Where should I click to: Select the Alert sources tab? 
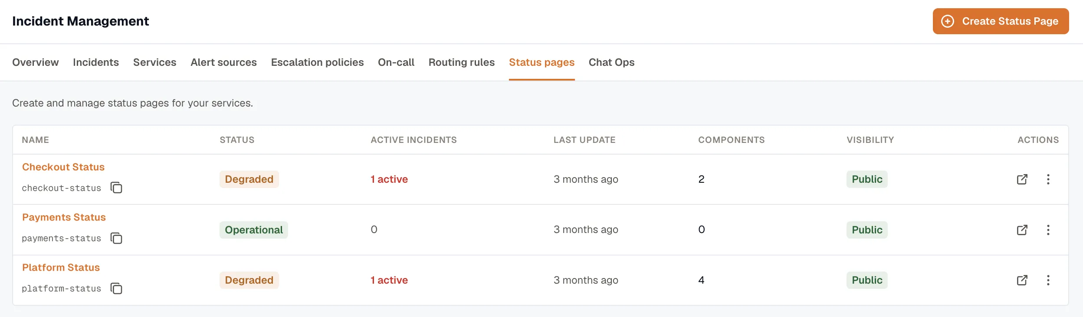click(x=224, y=62)
